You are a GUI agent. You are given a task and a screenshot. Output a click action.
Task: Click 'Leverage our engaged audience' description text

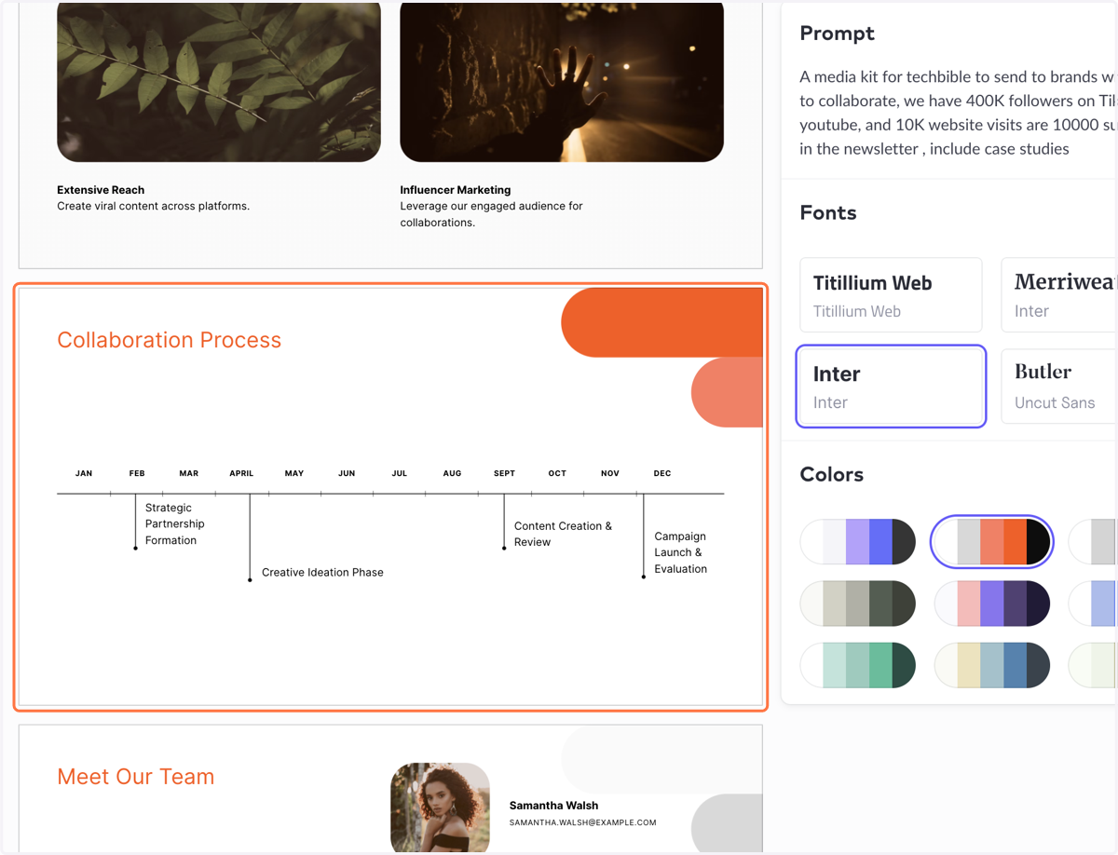pyautogui.click(x=491, y=214)
